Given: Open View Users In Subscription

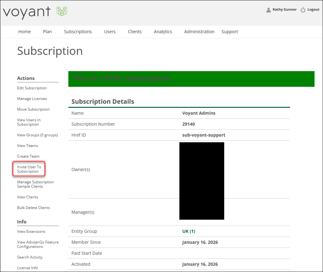Looking at the screenshot, I should click(29, 122).
